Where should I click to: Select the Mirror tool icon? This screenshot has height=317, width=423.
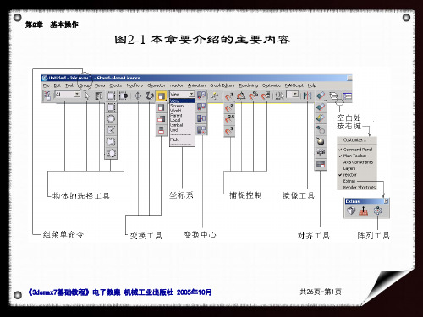coord(307,96)
